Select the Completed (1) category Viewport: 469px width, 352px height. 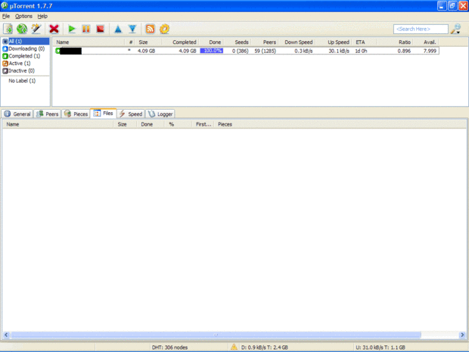point(21,56)
